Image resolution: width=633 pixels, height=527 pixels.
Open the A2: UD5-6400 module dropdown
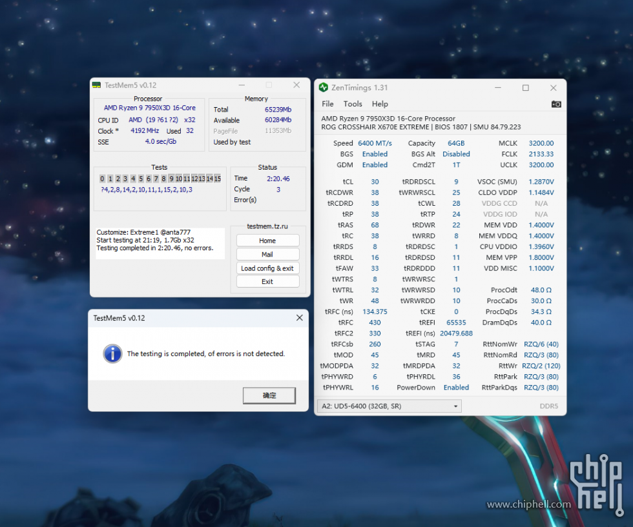(389, 406)
